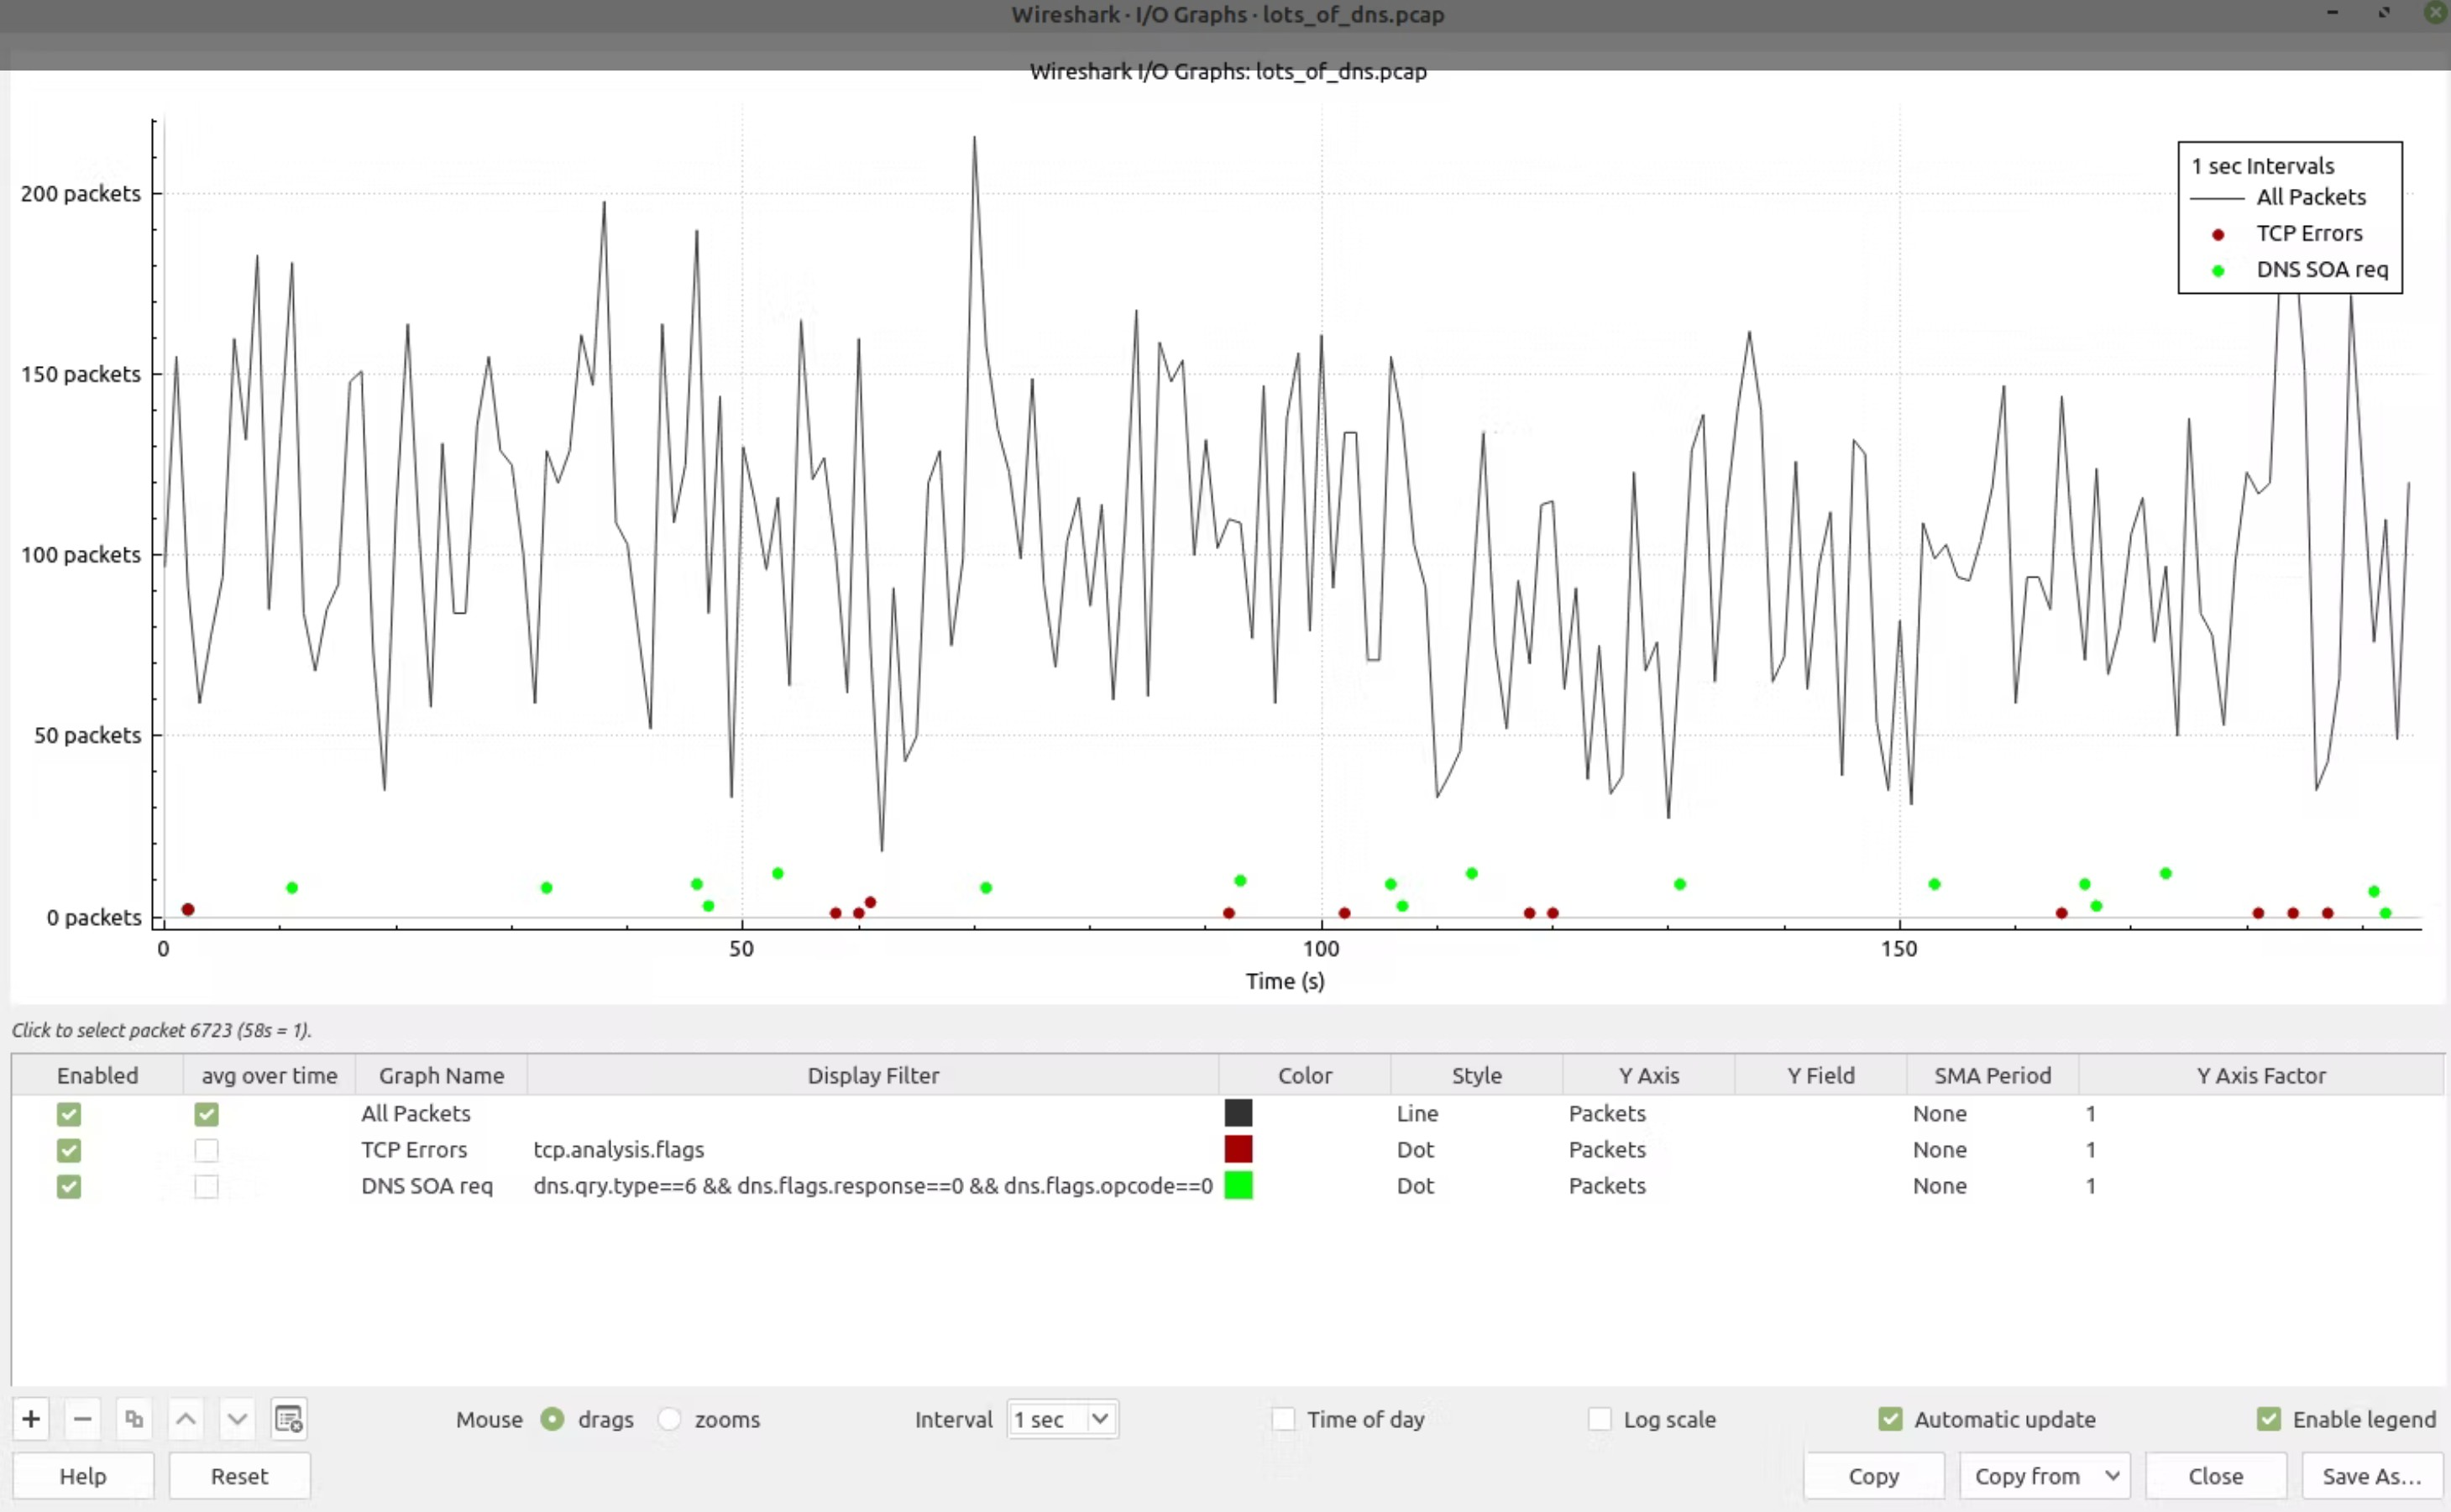Click the Save As... button
The image size is (2451, 1512).
[x=2371, y=1475]
